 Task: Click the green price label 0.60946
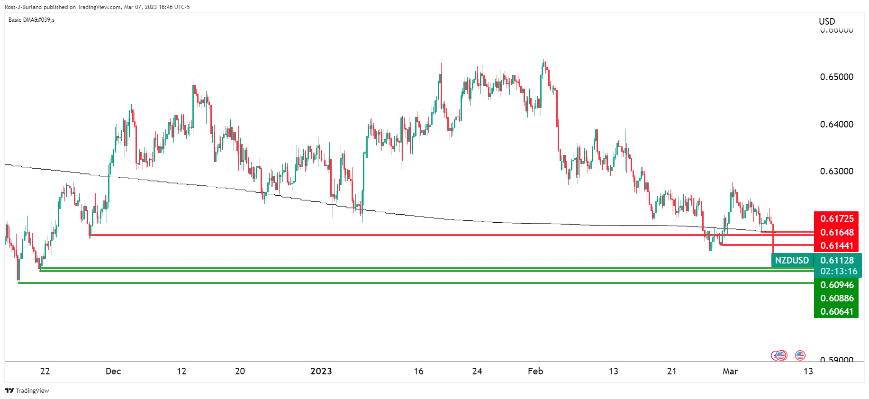click(x=837, y=285)
